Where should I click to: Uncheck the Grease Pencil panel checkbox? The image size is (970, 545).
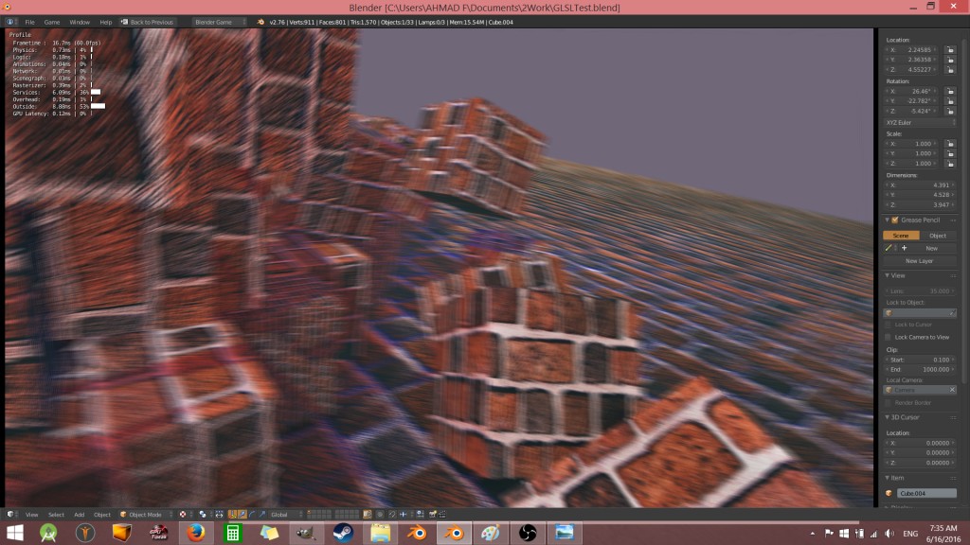pyautogui.click(x=893, y=220)
